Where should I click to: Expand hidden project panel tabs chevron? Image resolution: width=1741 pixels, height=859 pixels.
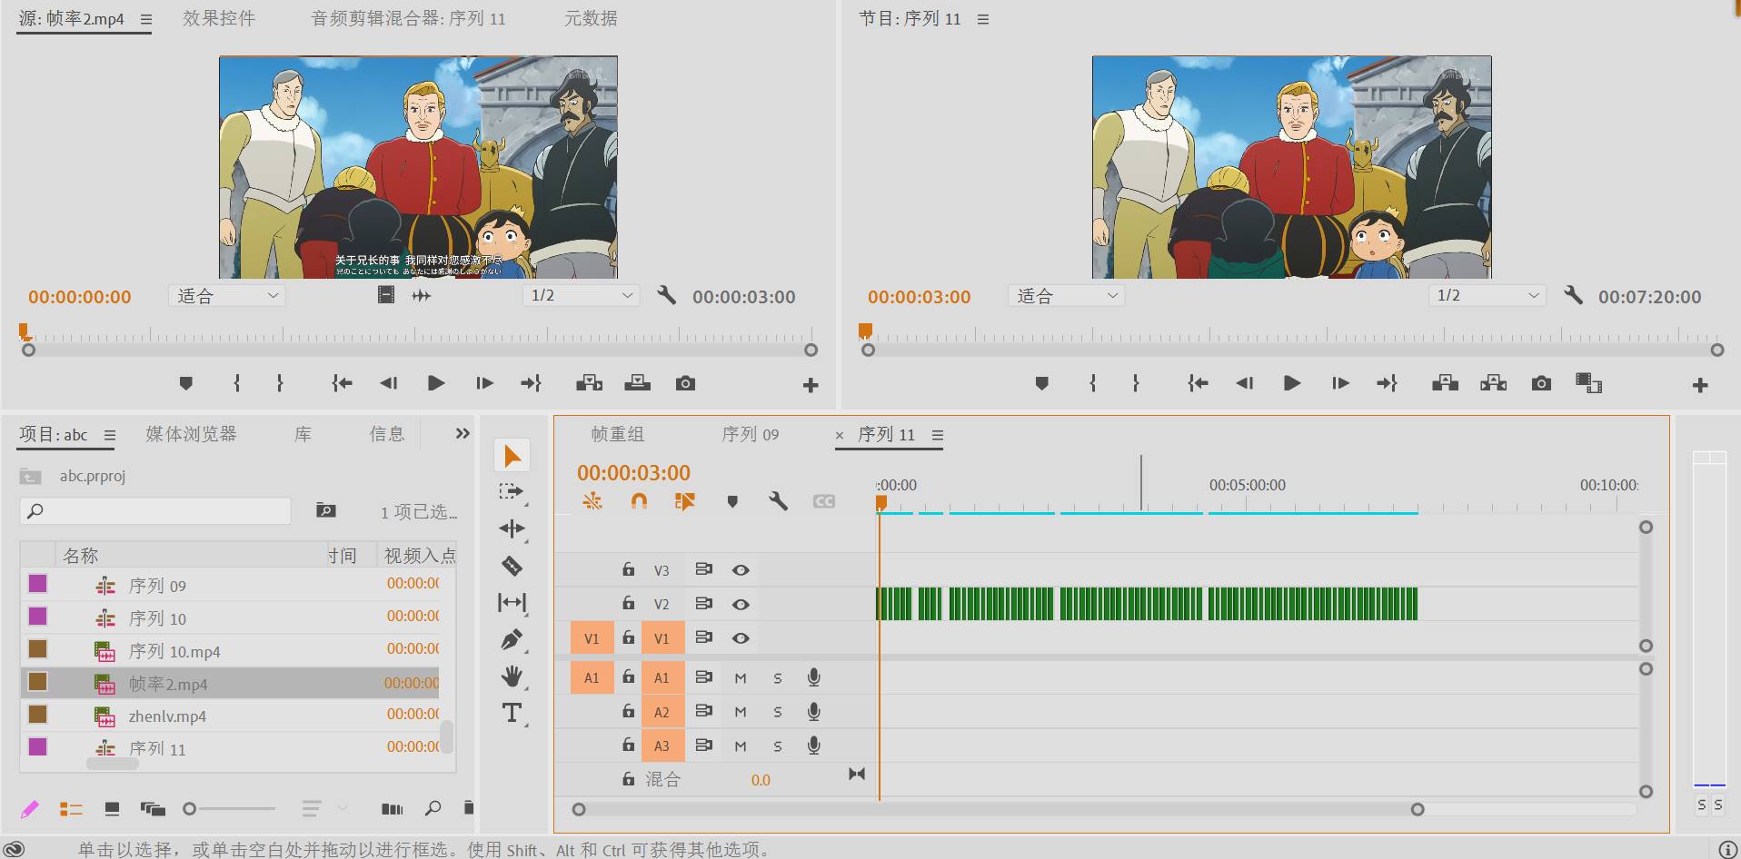point(463,434)
